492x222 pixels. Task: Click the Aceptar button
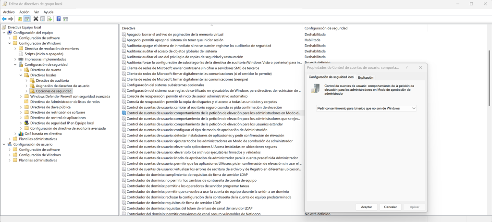click(367, 207)
